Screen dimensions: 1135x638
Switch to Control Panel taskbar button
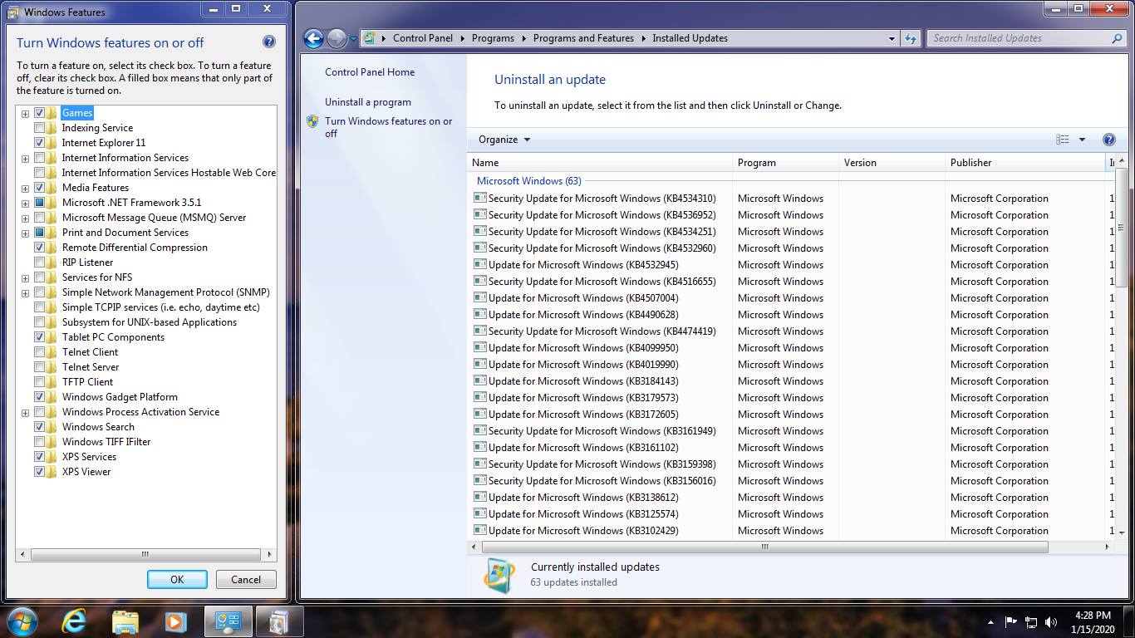228,621
